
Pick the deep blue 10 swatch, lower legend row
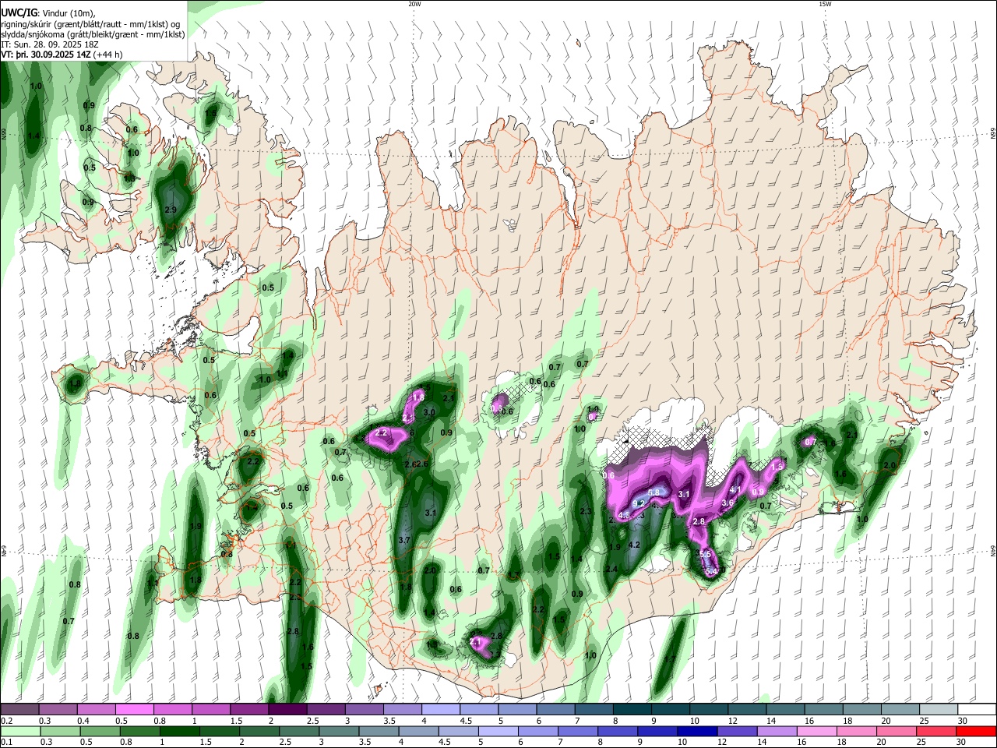[x=696, y=731]
